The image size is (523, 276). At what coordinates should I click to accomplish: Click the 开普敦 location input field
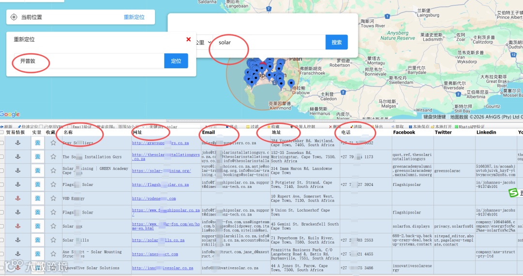coord(89,61)
